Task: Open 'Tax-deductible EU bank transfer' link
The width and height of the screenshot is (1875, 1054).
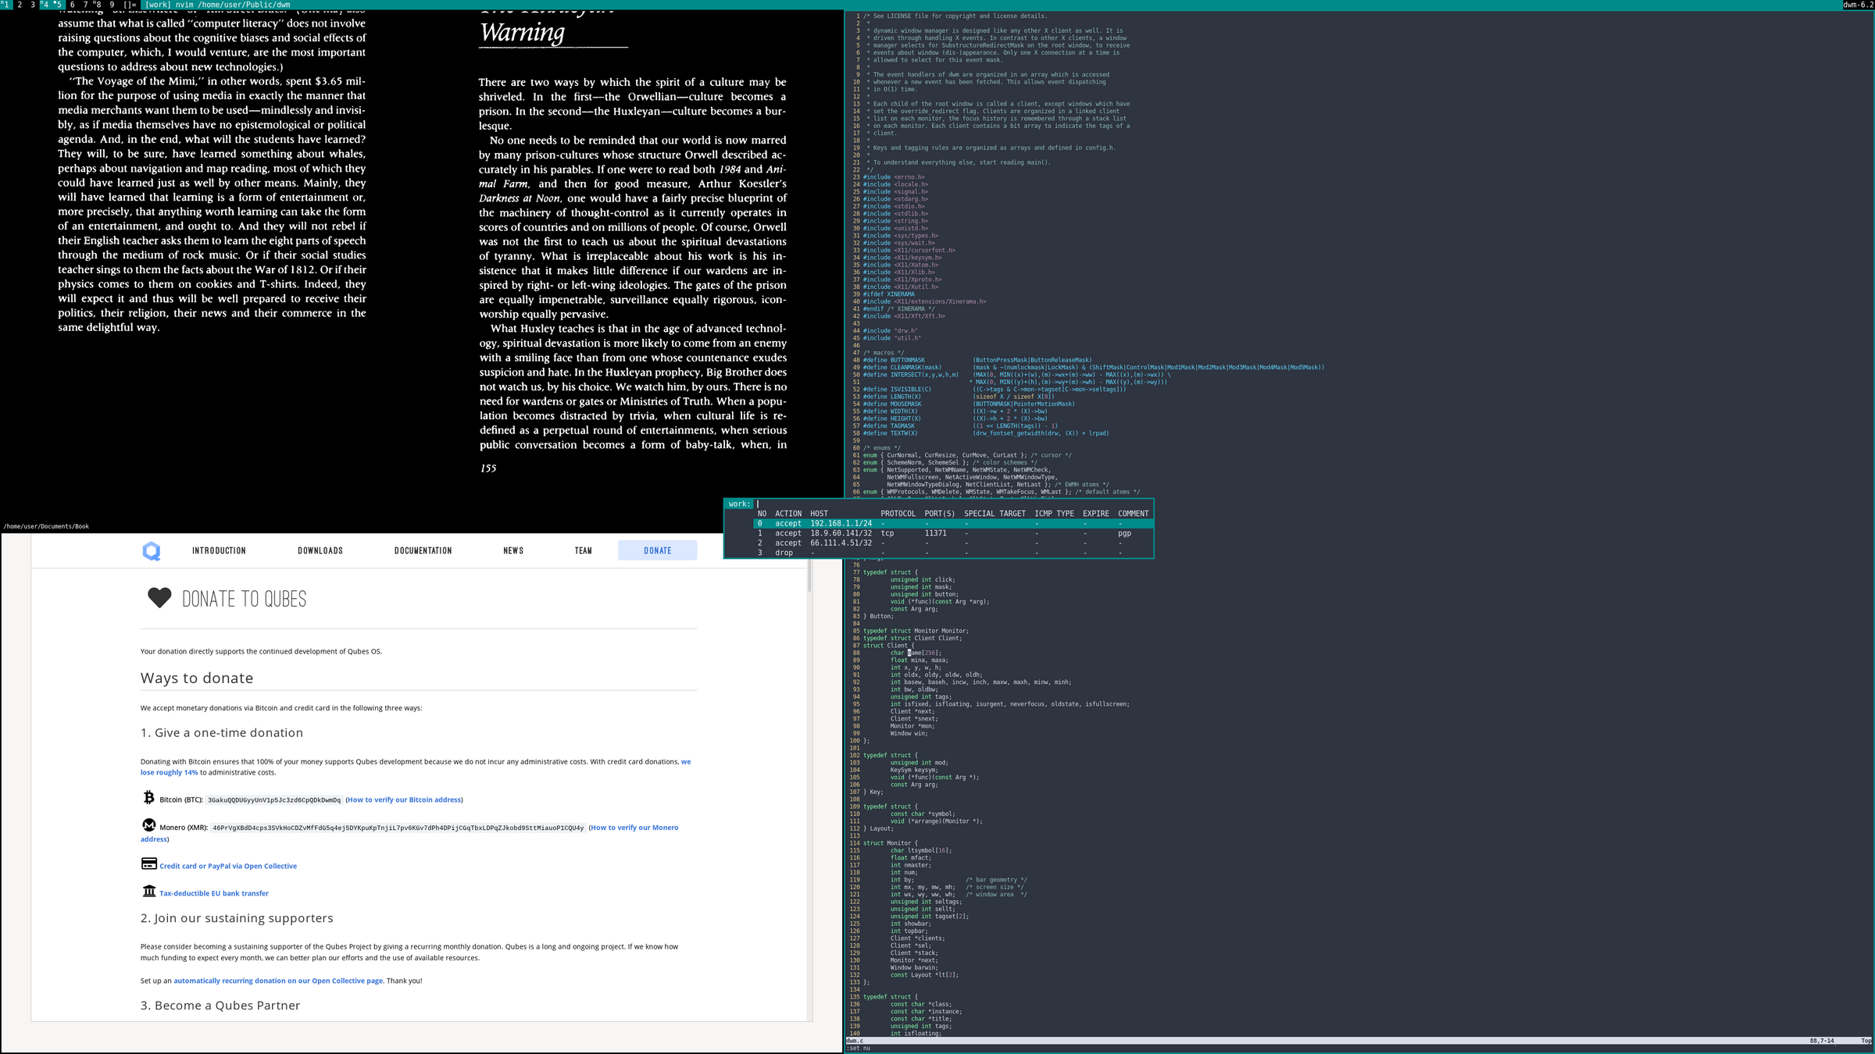Action: pos(214,893)
